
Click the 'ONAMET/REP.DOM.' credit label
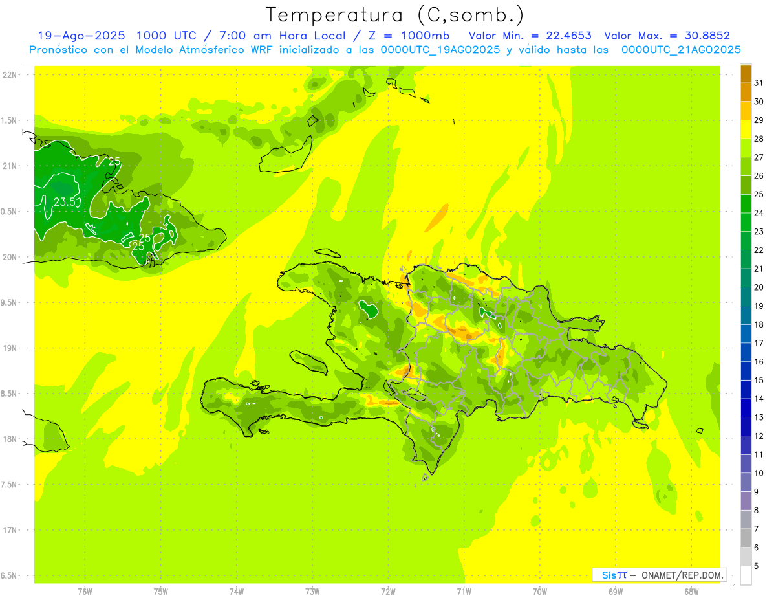tap(682, 575)
